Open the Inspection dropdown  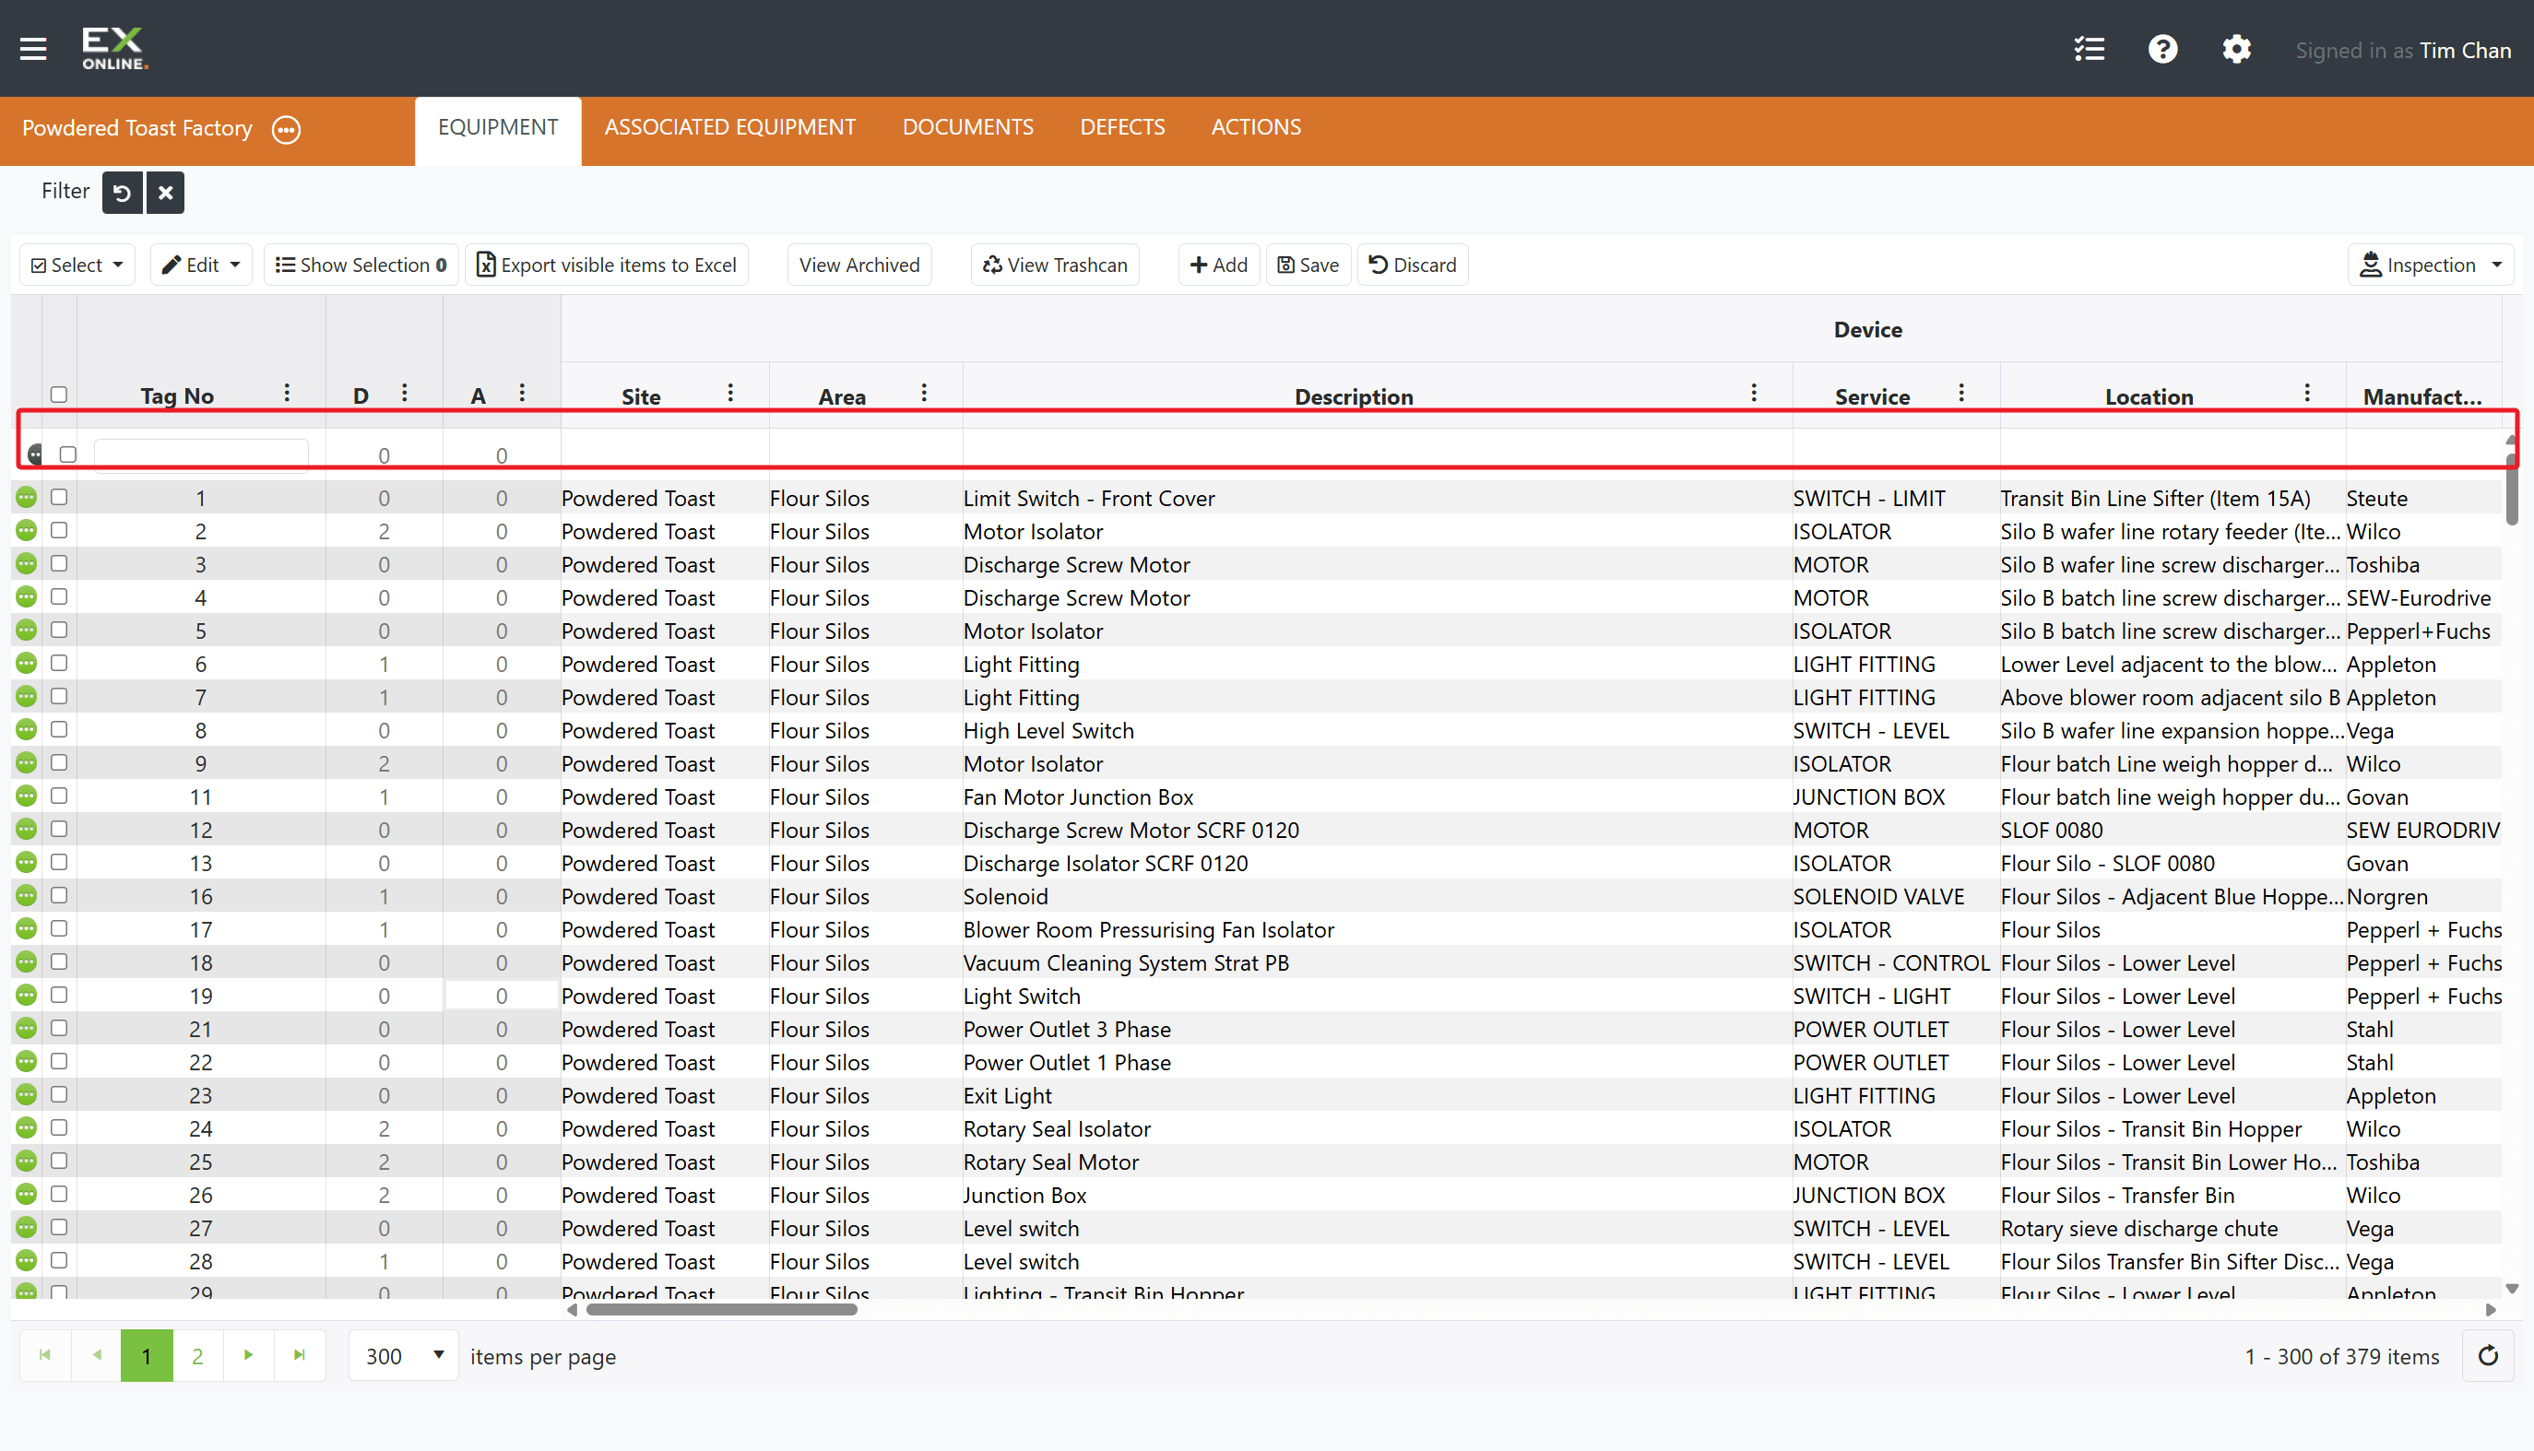(2431, 265)
